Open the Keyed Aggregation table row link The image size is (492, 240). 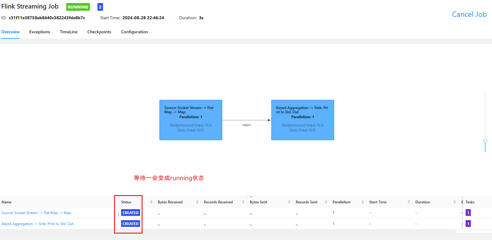click(x=38, y=224)
